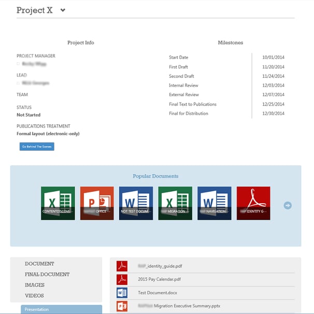The width and height of the screenshot is (314, 314).
Task: Click the Second Draft milestone label
Action: click(x=182, y=76)
